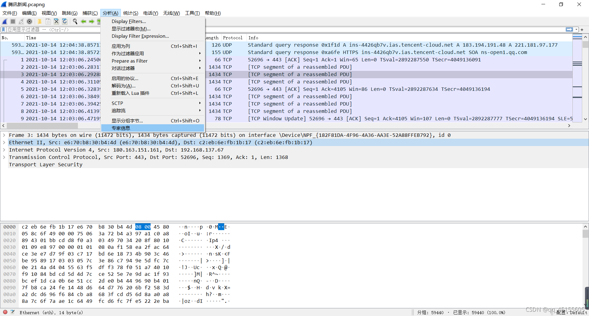Open the 无线(W) menu
This screenshot has height=316, width=589.
(x=171, y=13)
